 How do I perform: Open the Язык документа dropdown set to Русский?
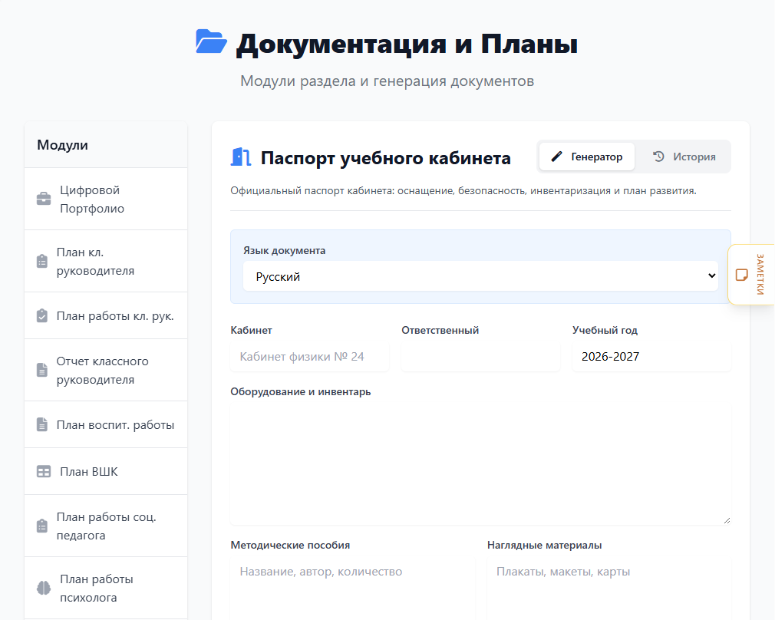(480, 276)
